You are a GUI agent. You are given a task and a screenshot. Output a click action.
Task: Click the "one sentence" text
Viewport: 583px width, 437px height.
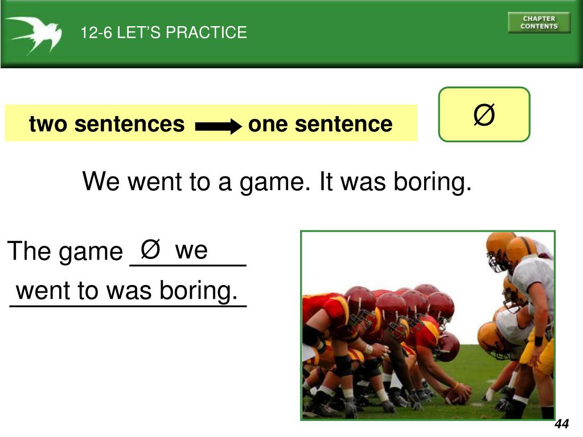point(320,123)
